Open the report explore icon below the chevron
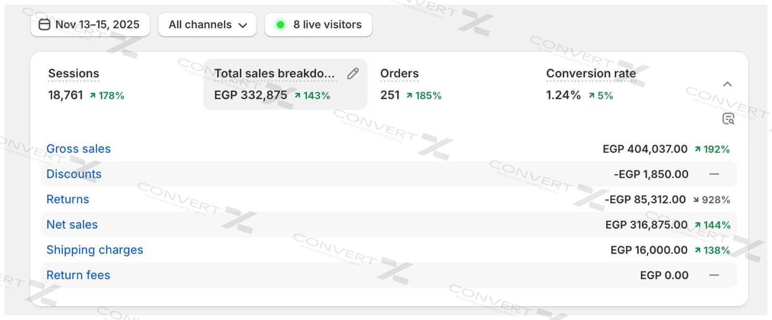Screen dimensions: 772x320 (x=728, y=119)
